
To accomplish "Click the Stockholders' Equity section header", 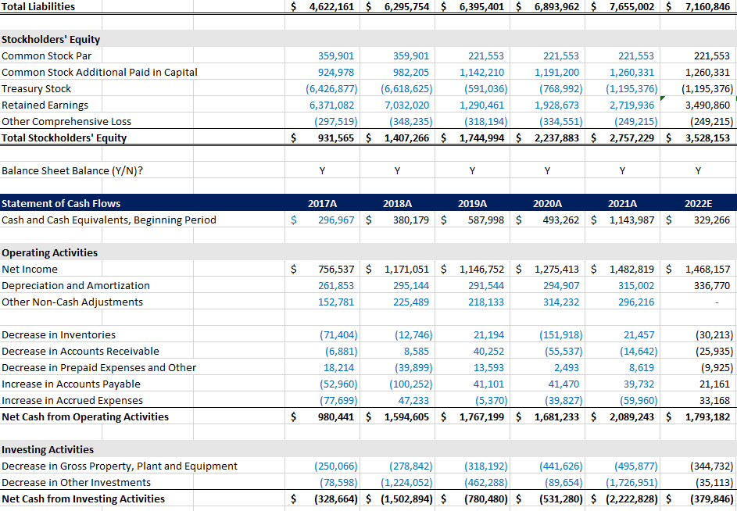I will tap(51, 40).
